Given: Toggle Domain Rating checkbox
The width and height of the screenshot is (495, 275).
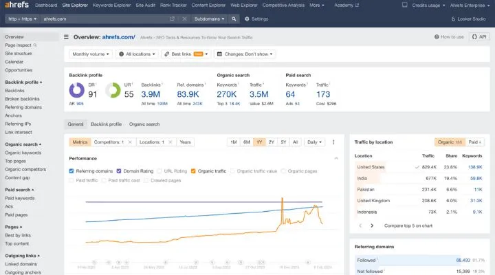Looking at the screenshot, I should click(119, 171).
